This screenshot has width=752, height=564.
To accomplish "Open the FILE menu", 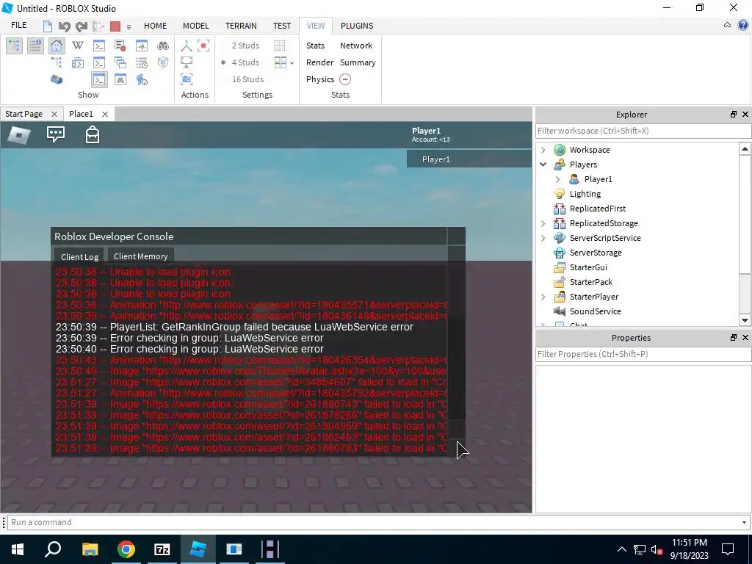I will point(18,26).
